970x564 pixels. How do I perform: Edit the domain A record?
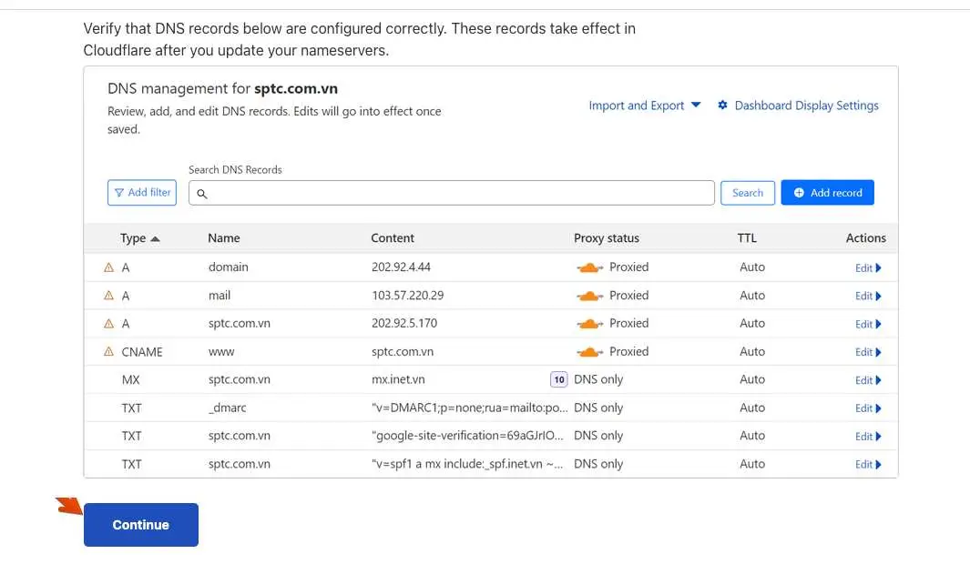click(868, 268)
